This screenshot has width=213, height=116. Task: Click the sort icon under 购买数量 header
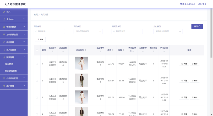tap(154, 51)
